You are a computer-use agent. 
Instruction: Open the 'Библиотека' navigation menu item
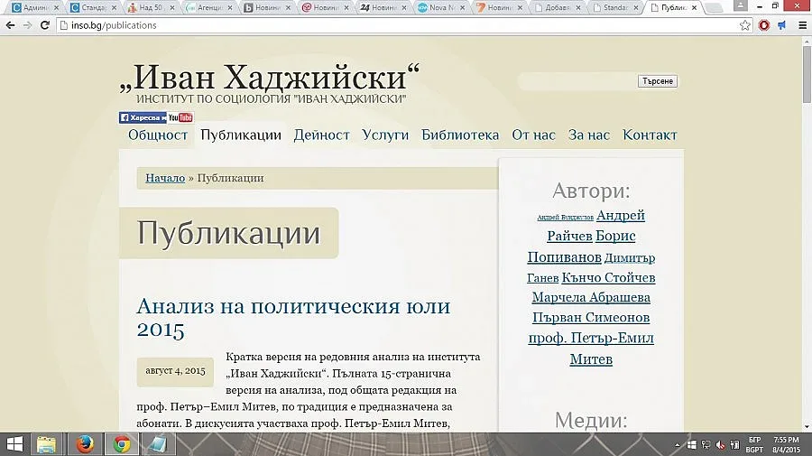pyautogui.click(x=460, y=135)
